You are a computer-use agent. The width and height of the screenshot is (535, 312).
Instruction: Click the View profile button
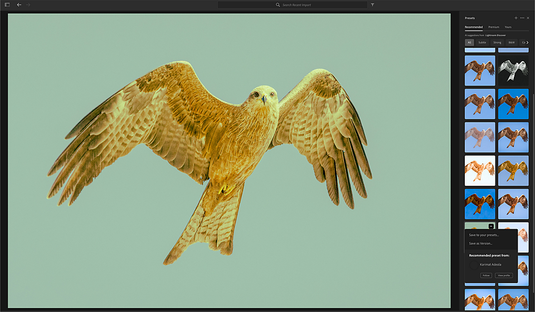(x=504, y=275)
